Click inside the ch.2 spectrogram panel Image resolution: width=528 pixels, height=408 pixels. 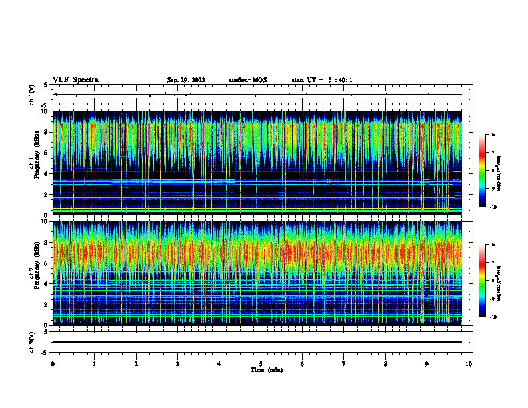pyautogui.click(x=257, y=273)
